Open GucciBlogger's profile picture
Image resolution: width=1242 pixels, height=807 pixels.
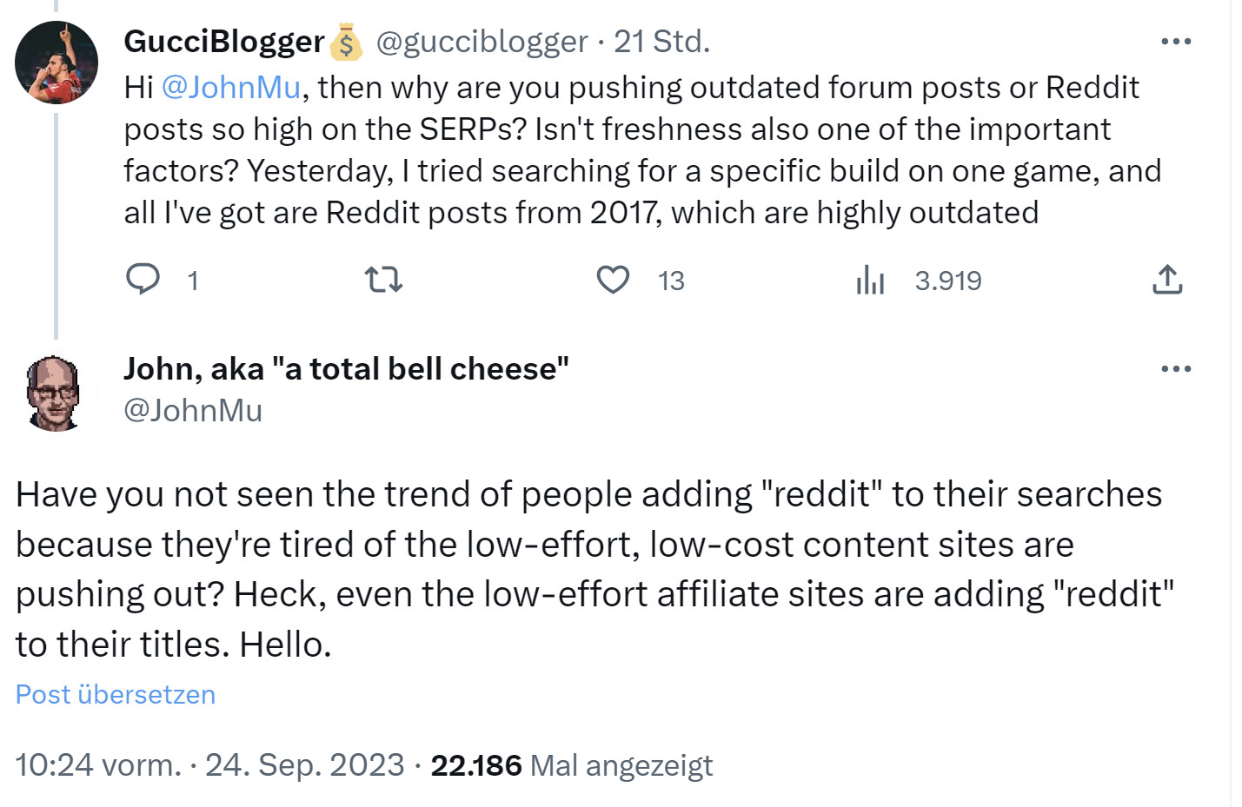pos(56,63)
